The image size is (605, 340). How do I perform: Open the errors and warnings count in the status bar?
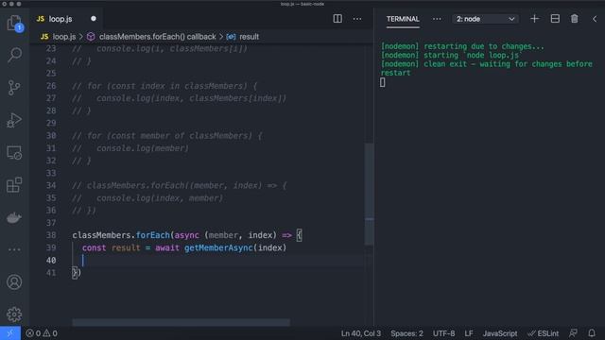tap(42, 333)
